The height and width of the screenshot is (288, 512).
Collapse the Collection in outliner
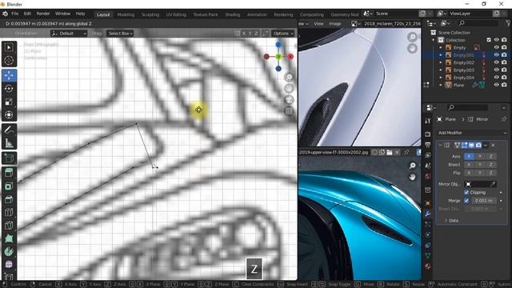click(x=434, y=40)
